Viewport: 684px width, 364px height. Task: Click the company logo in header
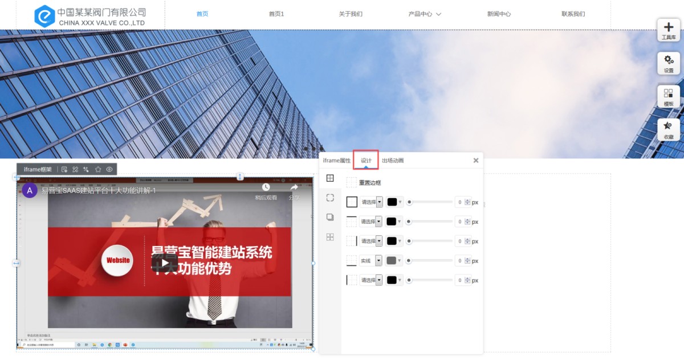pyautogui.click(x=90, y=16)
